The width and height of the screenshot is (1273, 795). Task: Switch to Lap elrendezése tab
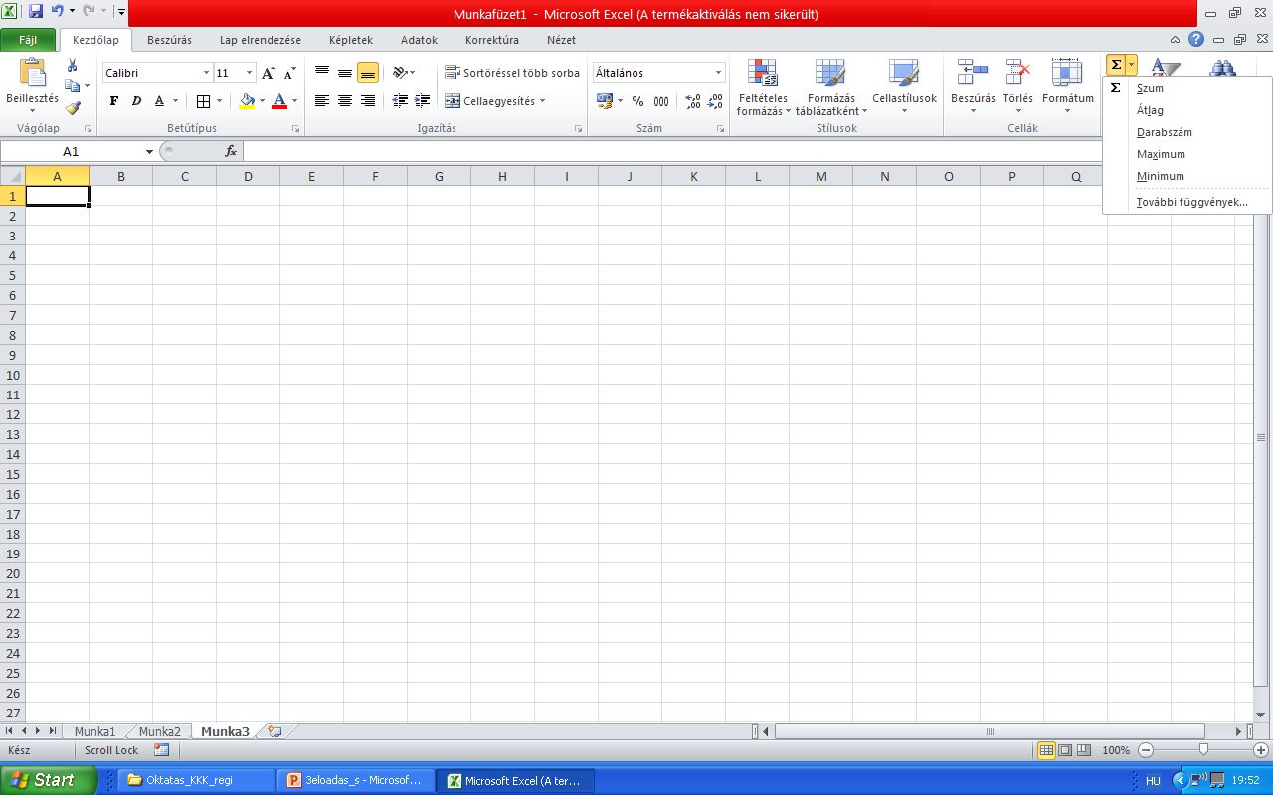[x=261, y=40]
